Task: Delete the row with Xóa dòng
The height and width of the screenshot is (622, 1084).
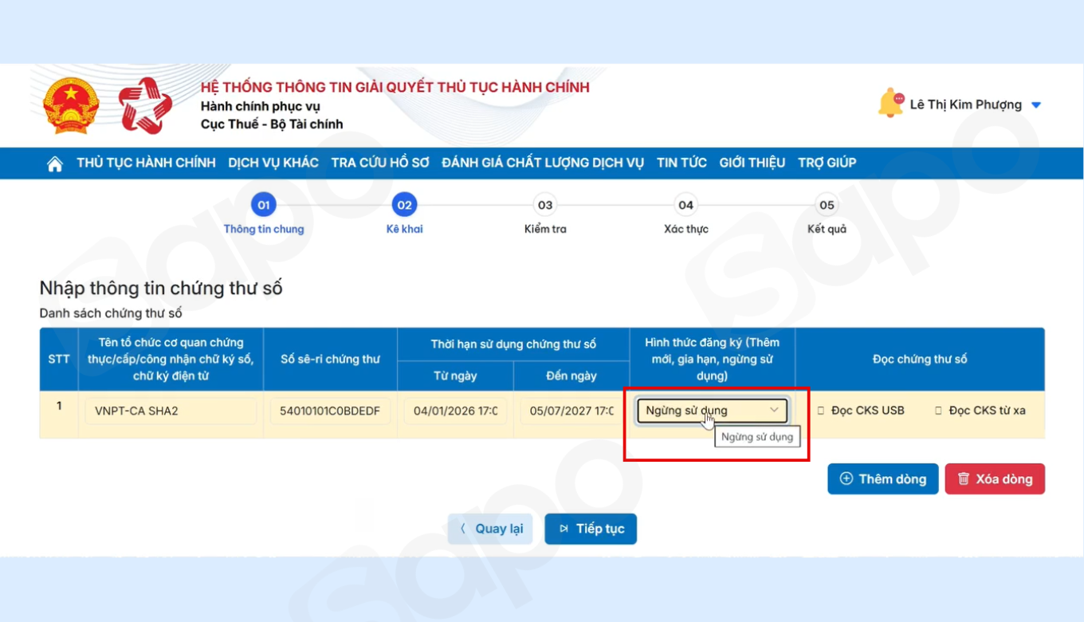Action: click(995, 479)
